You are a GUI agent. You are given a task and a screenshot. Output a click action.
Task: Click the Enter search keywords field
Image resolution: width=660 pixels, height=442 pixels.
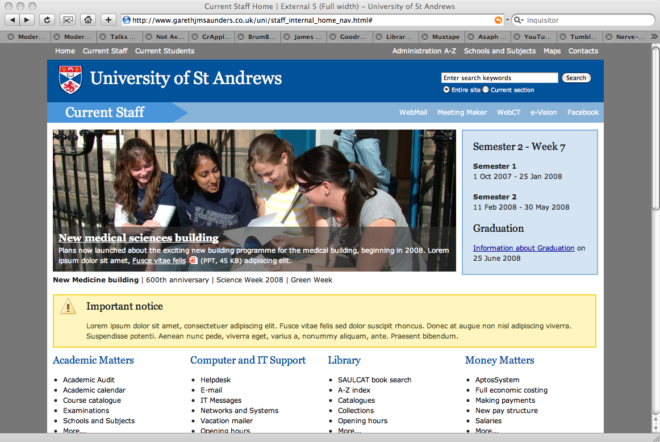click(499, 78)
